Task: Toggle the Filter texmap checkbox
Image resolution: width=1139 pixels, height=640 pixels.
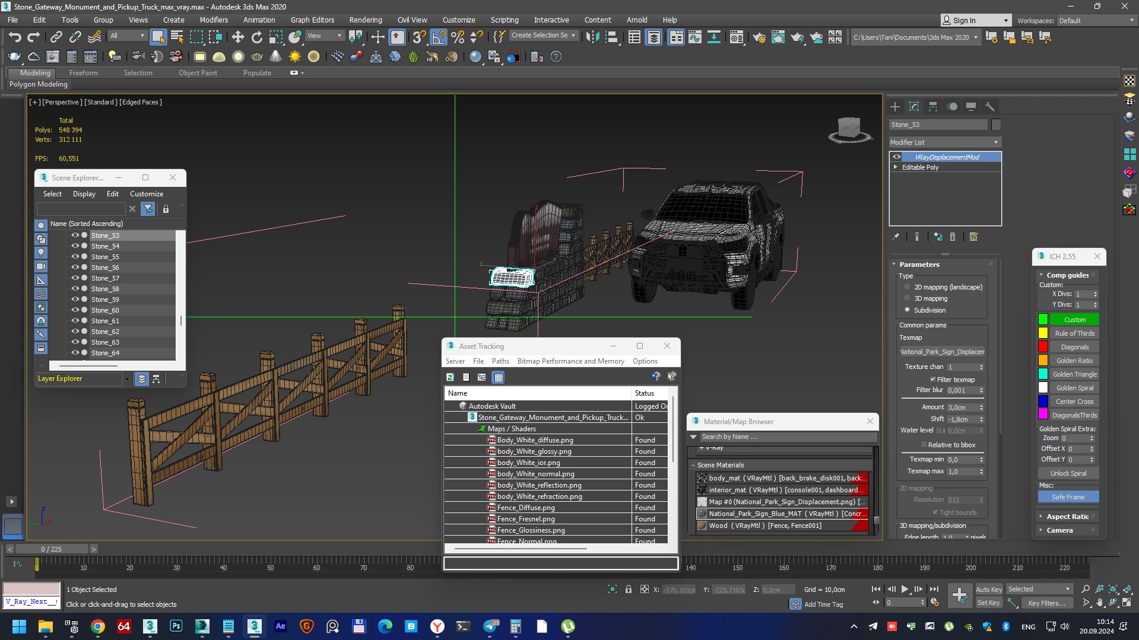Action: click(932, 380)
